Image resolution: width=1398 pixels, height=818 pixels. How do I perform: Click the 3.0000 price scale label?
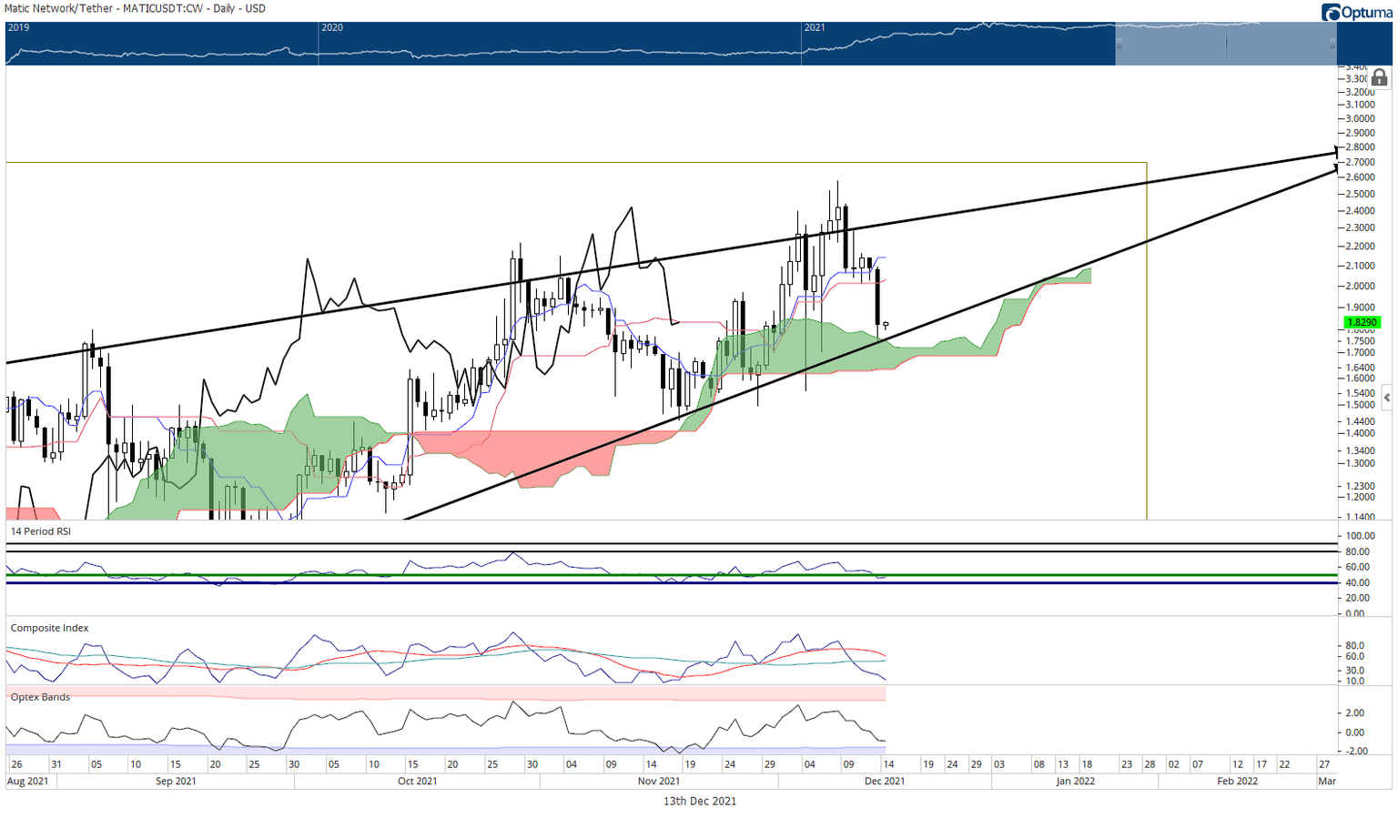coord(1361,118)
